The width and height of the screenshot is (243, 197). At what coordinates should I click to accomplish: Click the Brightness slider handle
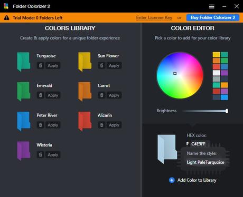pos(227,111)
